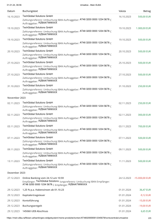Click the 300,00 EUR amount
Screen dimensions: 158x223
(144, 115)
